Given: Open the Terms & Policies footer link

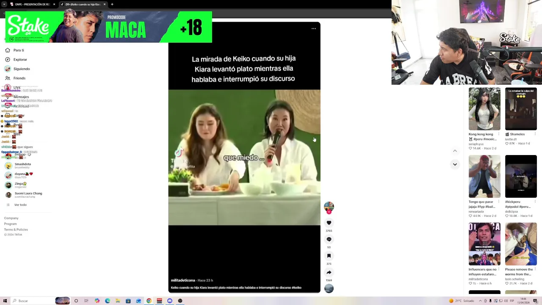Looking at the screenshot, I should [x=16, y=230].
